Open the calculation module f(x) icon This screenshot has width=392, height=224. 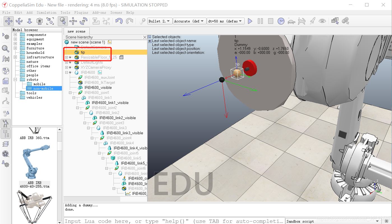(6, 59)
